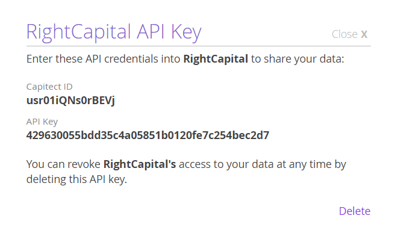Close the RightCapital API Key dialog

[x=349, y=34]
